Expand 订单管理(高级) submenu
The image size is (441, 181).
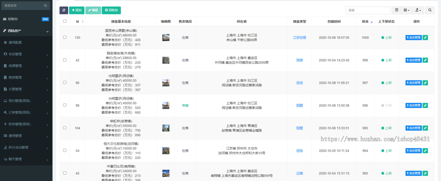(26, 112)
